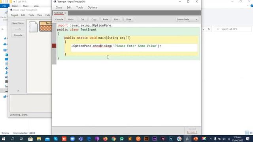Click the underlined showDialog code text
253x142 pixels.
tap(102, 46)
